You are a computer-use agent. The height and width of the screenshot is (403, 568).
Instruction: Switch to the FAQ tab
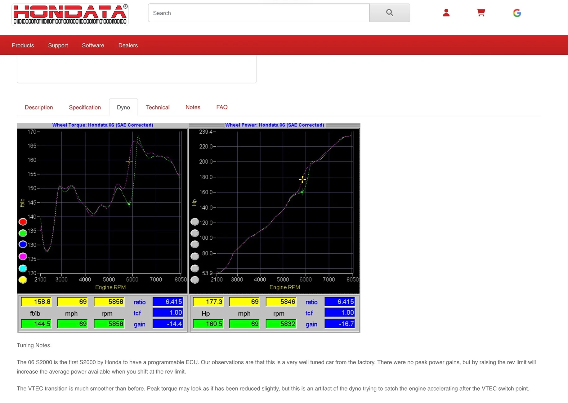pyautogui.click(x=222, y=107)
